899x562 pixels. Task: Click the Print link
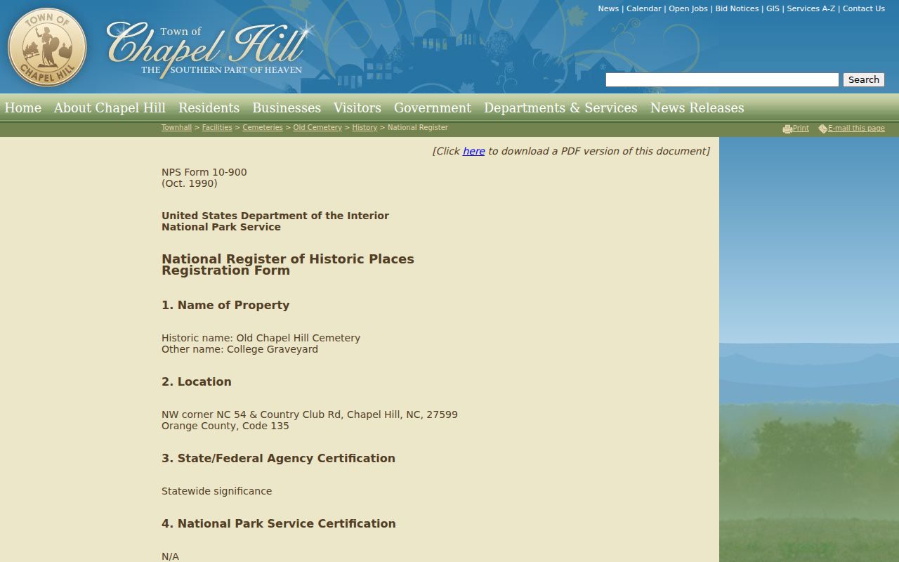point(801,129)
